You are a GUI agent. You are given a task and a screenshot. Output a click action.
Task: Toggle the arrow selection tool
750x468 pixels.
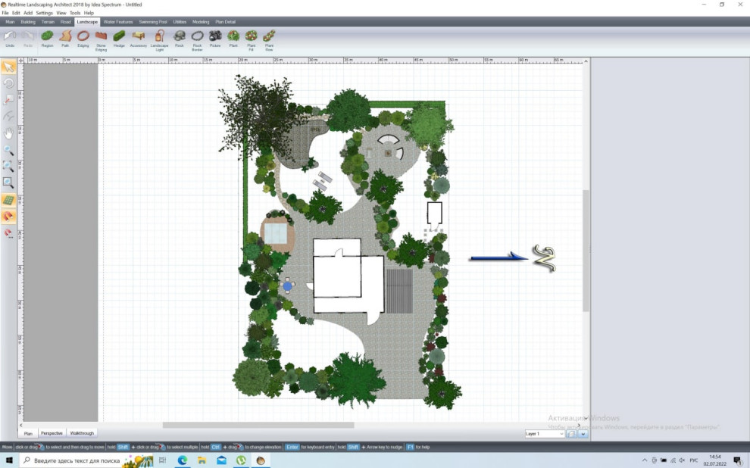point(8,67)
